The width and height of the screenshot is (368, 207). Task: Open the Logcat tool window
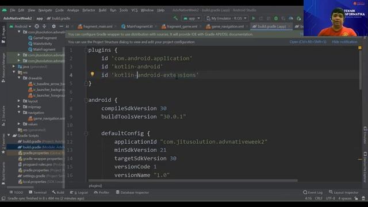point(79,193)
